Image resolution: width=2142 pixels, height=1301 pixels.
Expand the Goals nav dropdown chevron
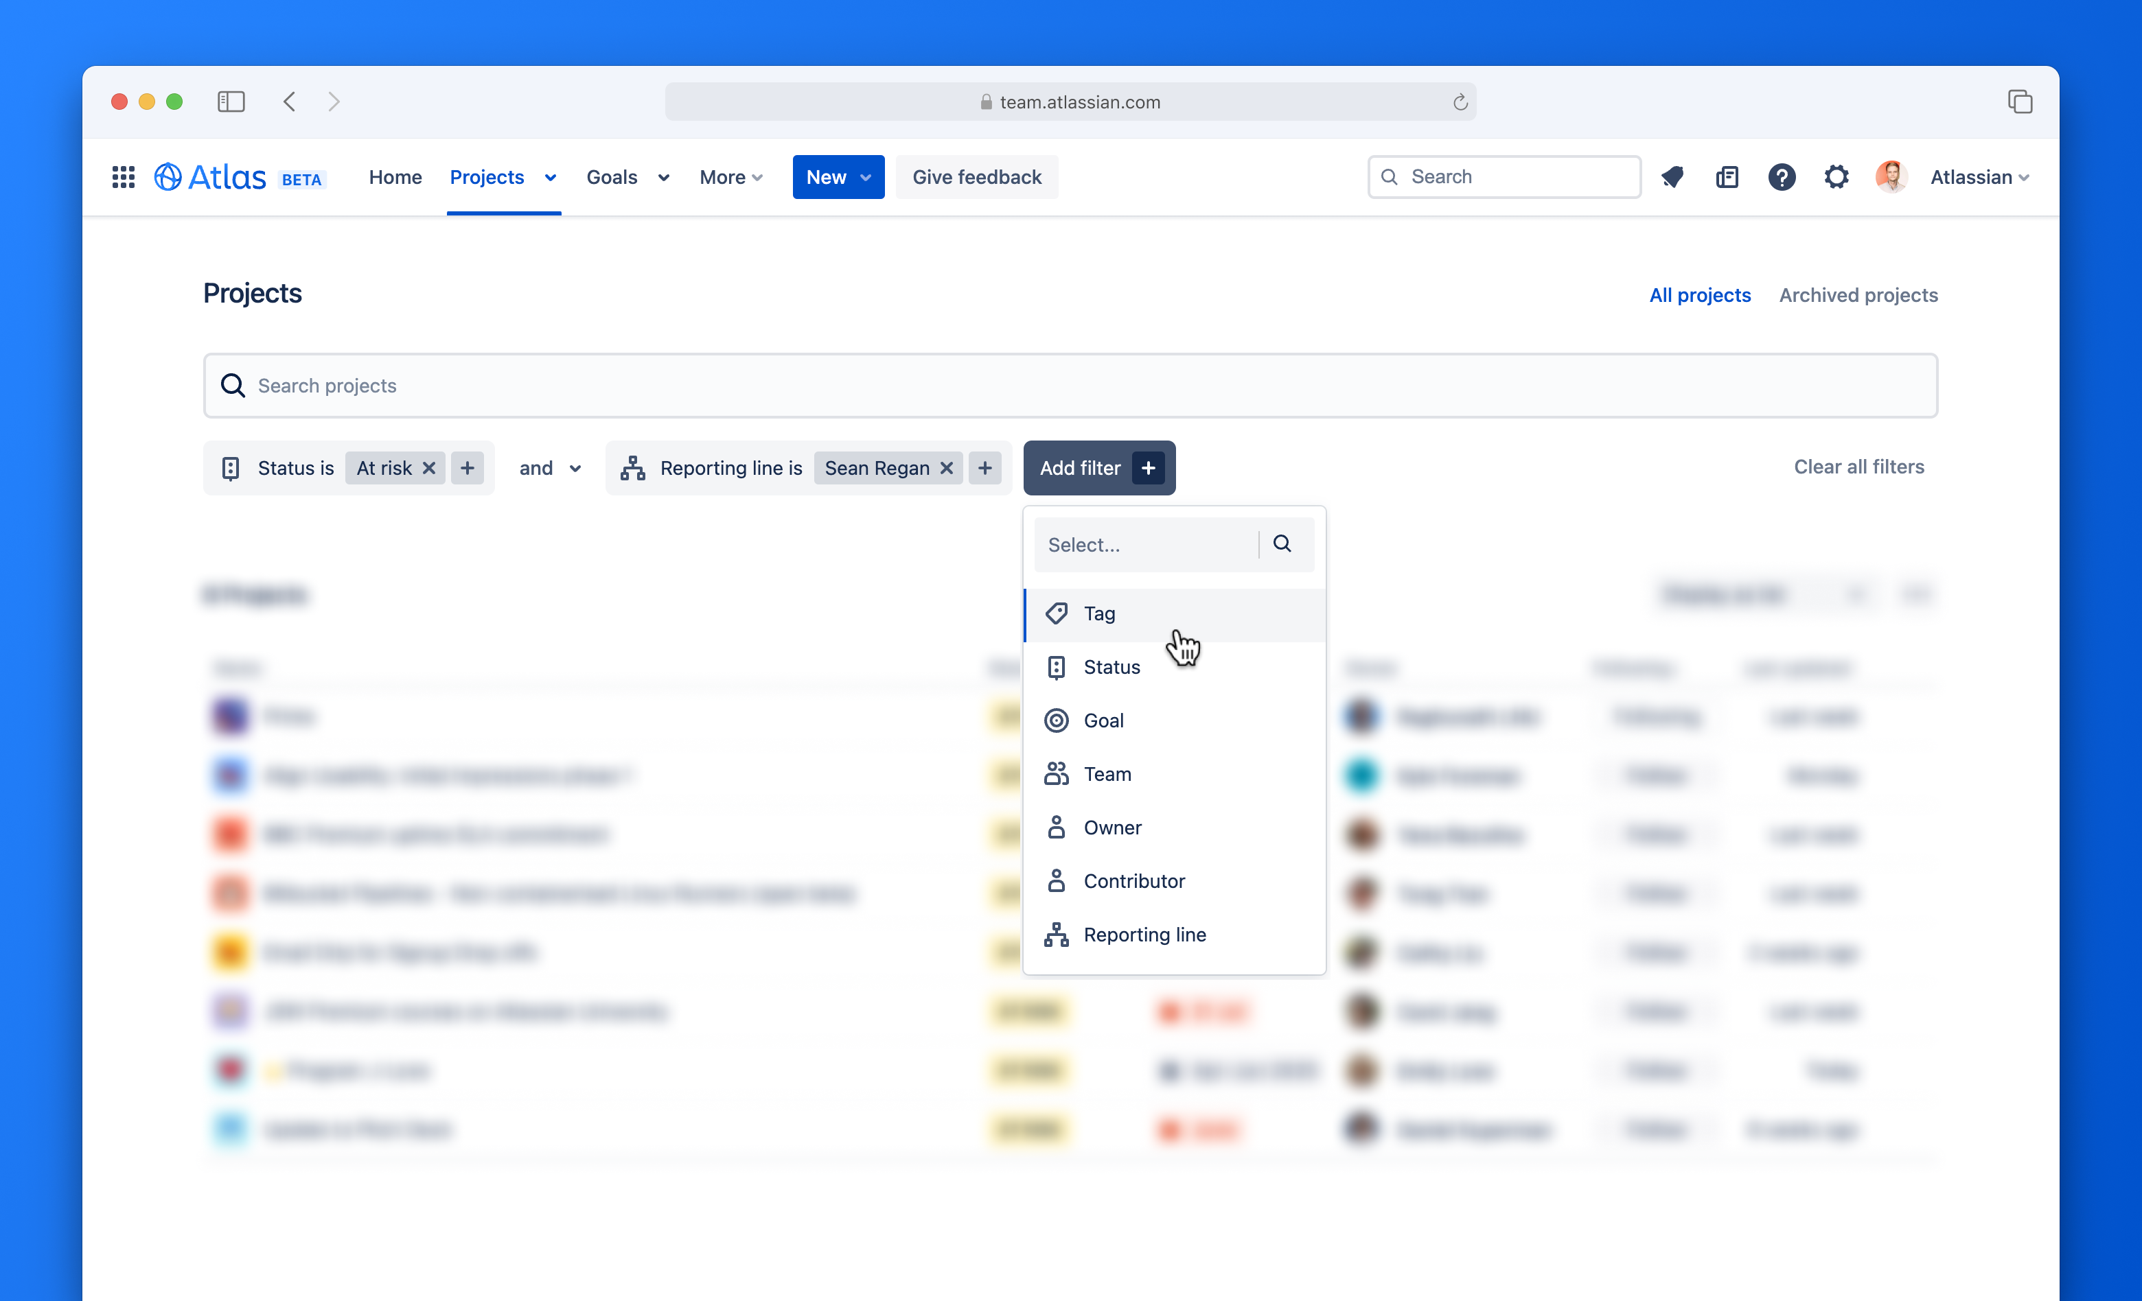coord(663,177)
